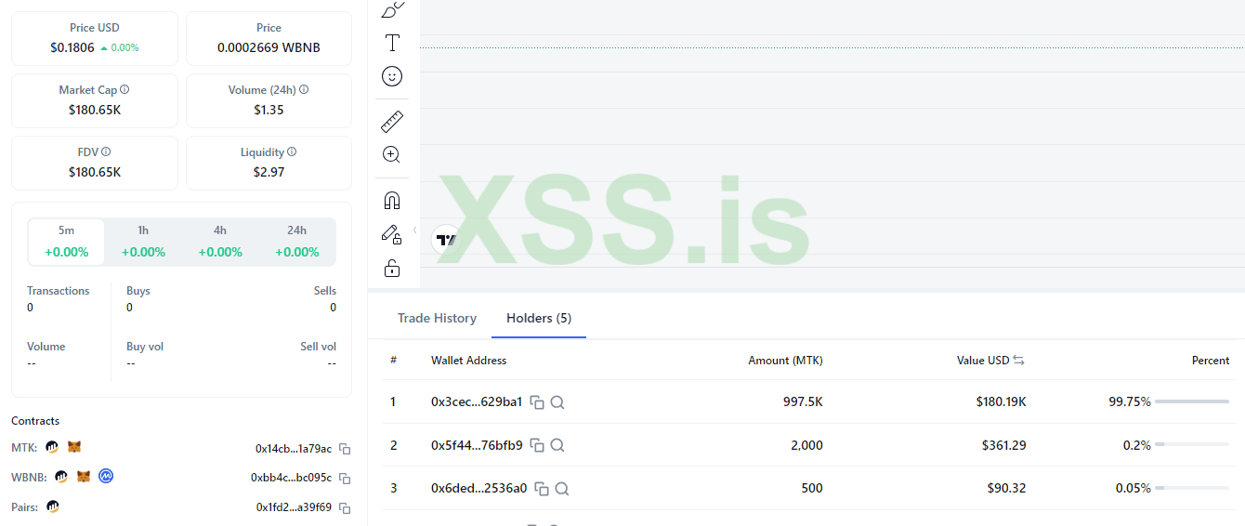This screenshot has width=1245, height=526.
Task: Show Market Cap info tooltip icon
Action: pyautogui.click(x=124, y=90)
